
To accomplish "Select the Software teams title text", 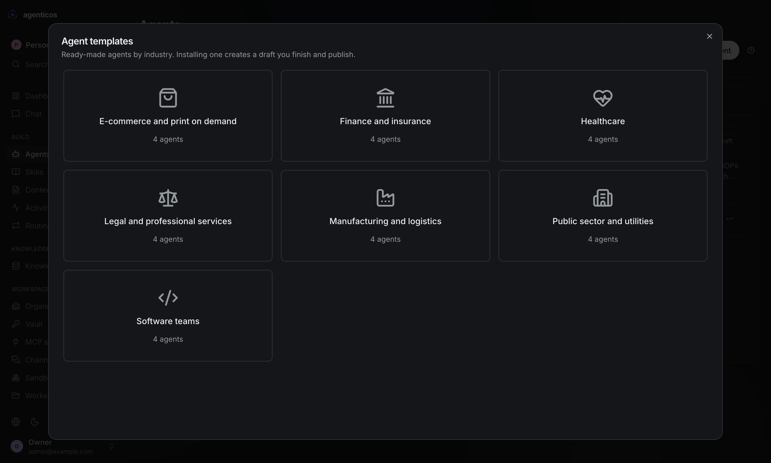I will (x=168, y=321).
